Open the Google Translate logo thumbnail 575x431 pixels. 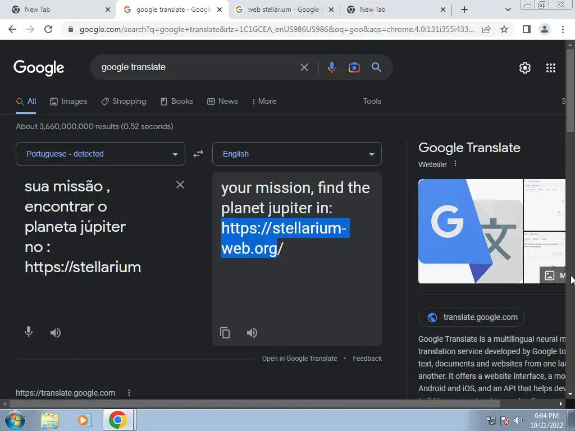pos(471,231)
